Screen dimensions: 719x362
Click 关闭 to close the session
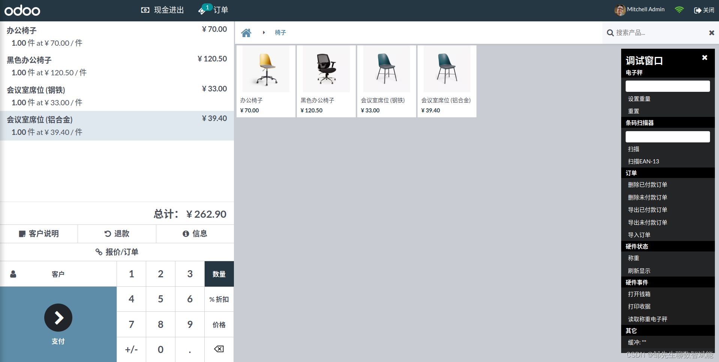[x=704, y=10]
